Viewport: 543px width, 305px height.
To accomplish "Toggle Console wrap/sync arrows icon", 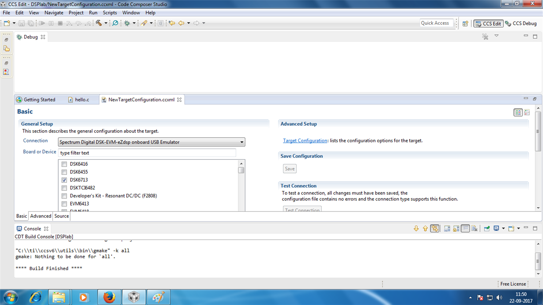I will tap(435, 229).
